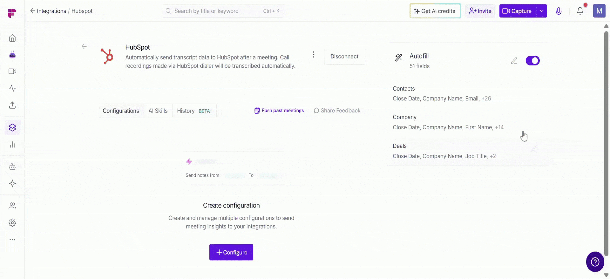The height and width of the screenshot is (279, 610).
Task: Go to Home in sidebar
Action: point(12,38)
